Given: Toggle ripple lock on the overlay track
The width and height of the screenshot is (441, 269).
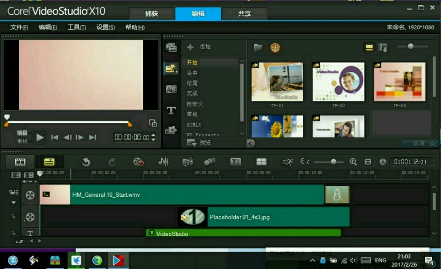Looking at the screenshot, I should (13, 217).
